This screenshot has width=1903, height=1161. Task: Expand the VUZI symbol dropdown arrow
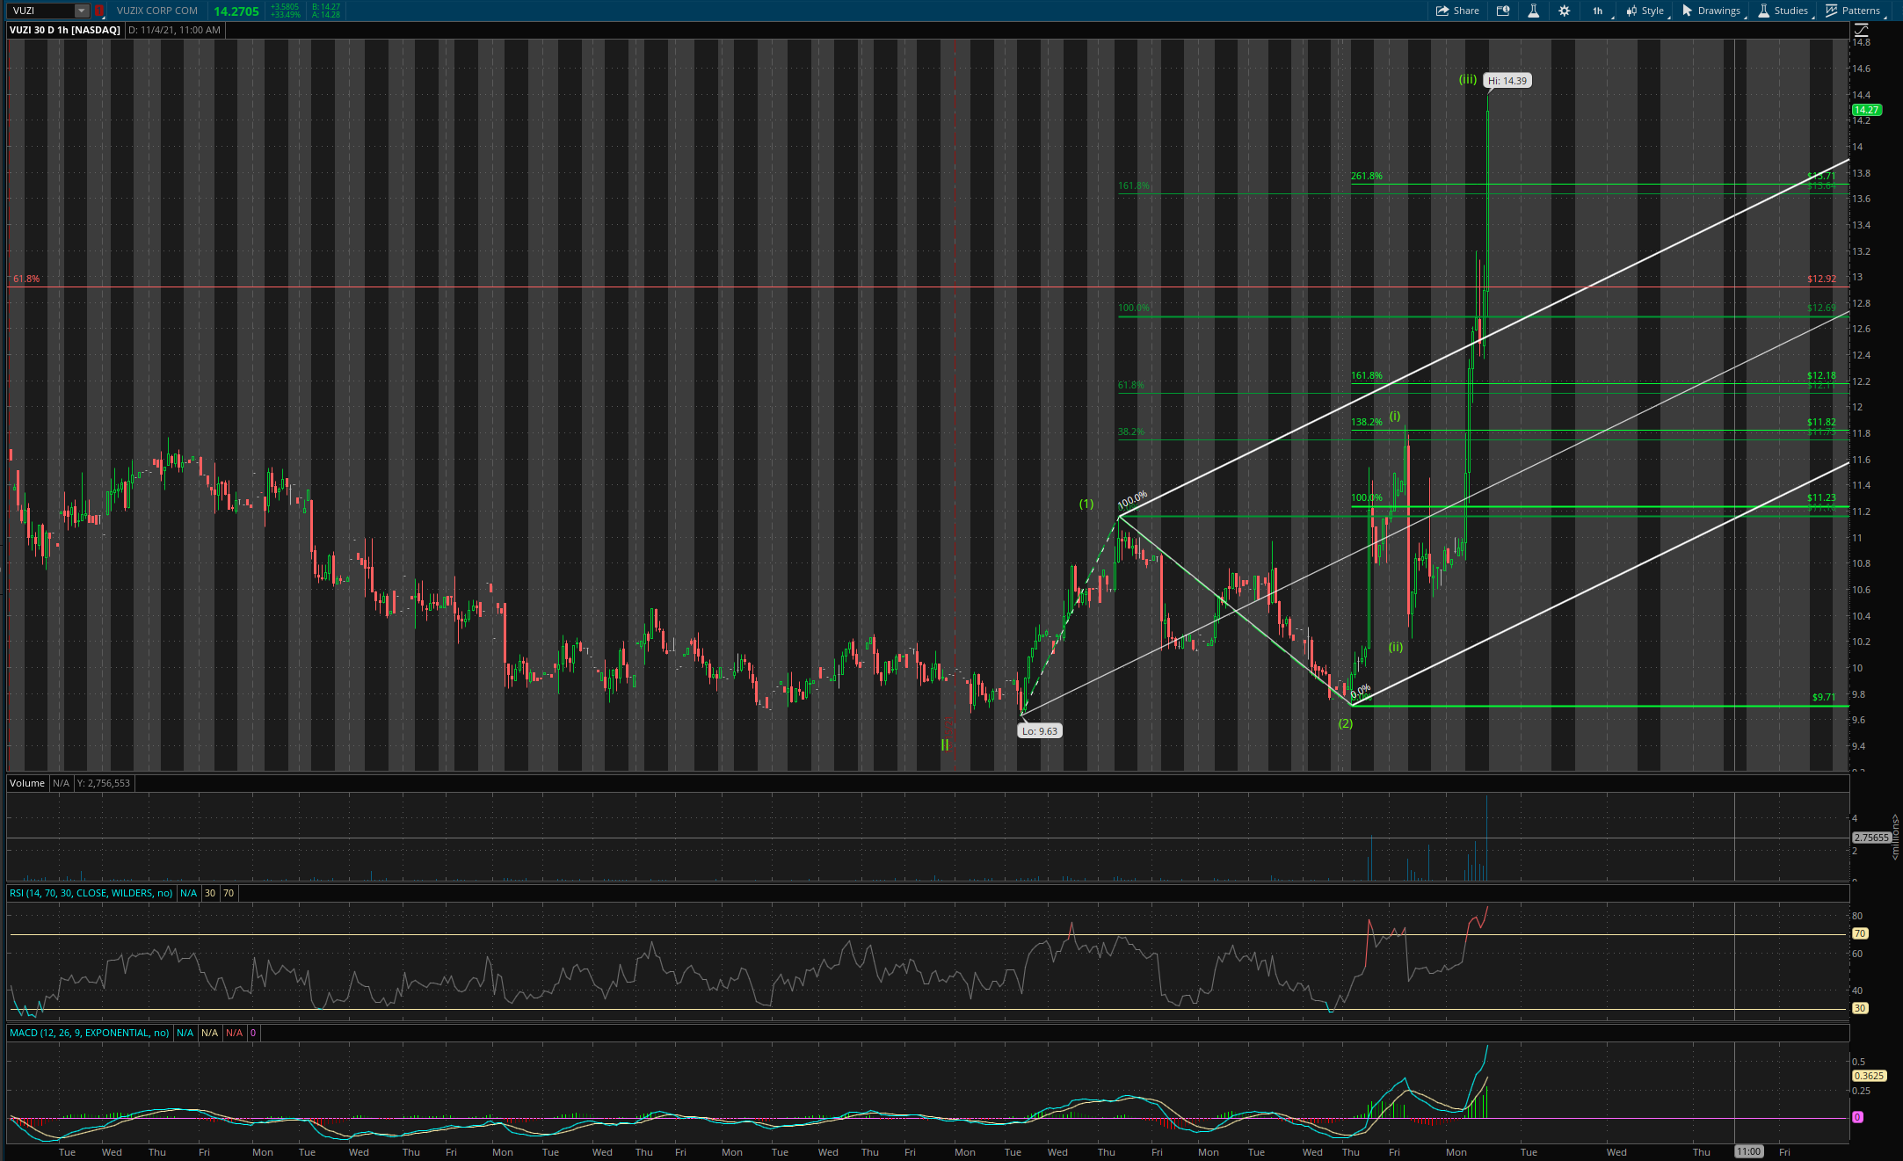click(x=81, y=11)
